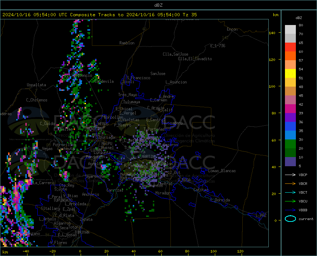Click the 'TUPUNGATO' map label
The image size is (317, 256).
click(x=63, y=200)
